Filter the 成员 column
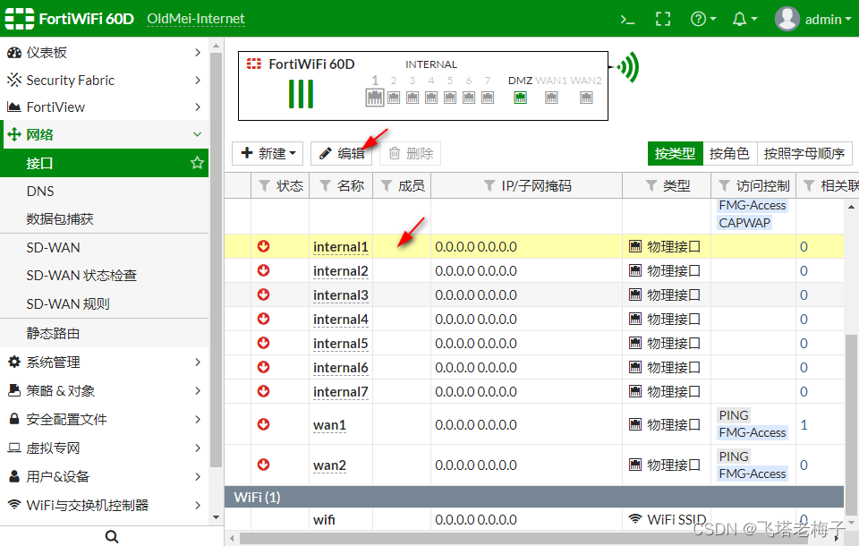 click(x=387, y=186)
